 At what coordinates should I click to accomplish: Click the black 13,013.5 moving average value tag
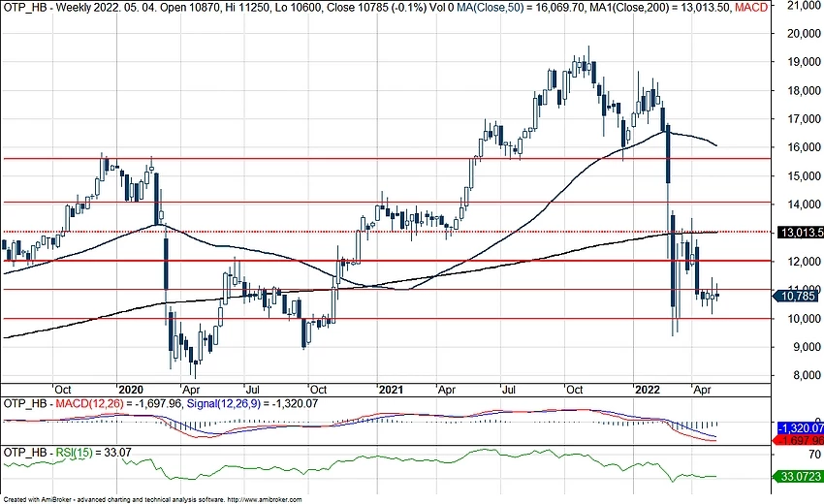pyautogui.click(x=801, y=233)
